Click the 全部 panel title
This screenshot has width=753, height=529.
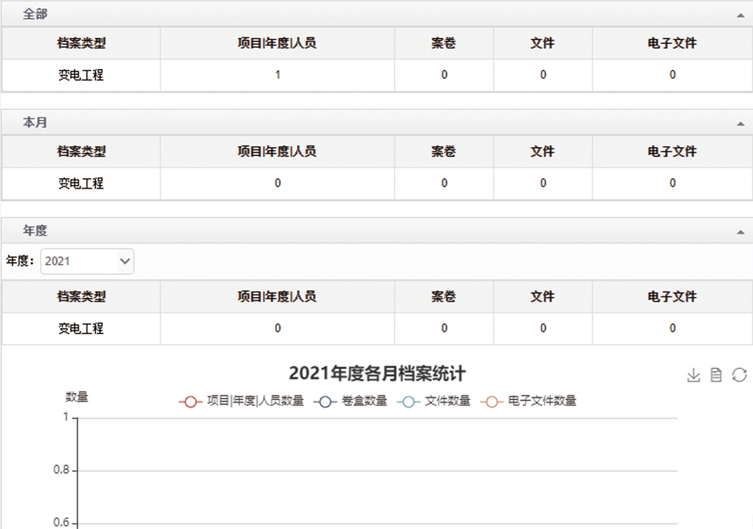point(35,14)
